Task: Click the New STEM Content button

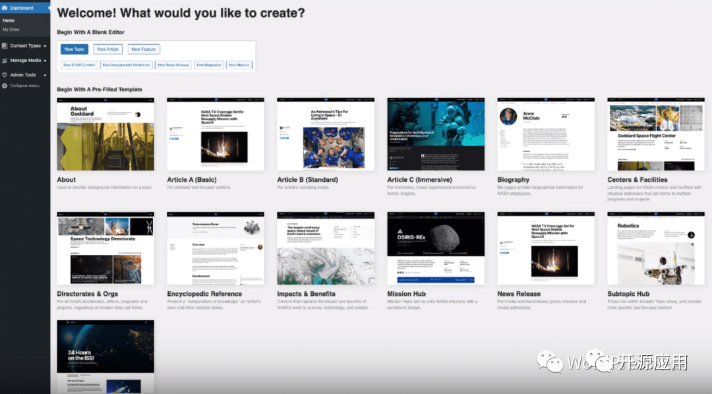Action: point(79,65)
